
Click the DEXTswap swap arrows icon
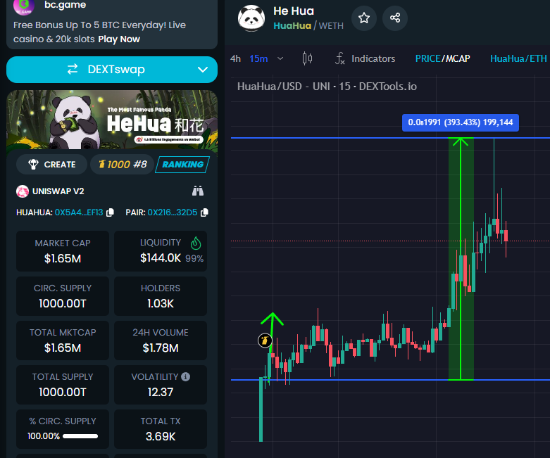73,70
